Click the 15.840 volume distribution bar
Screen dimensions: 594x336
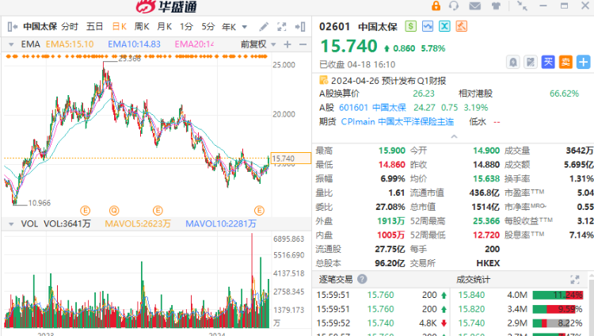coord(558,295)
